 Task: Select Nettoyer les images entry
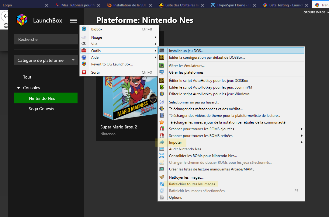click(x=231, y=177)
